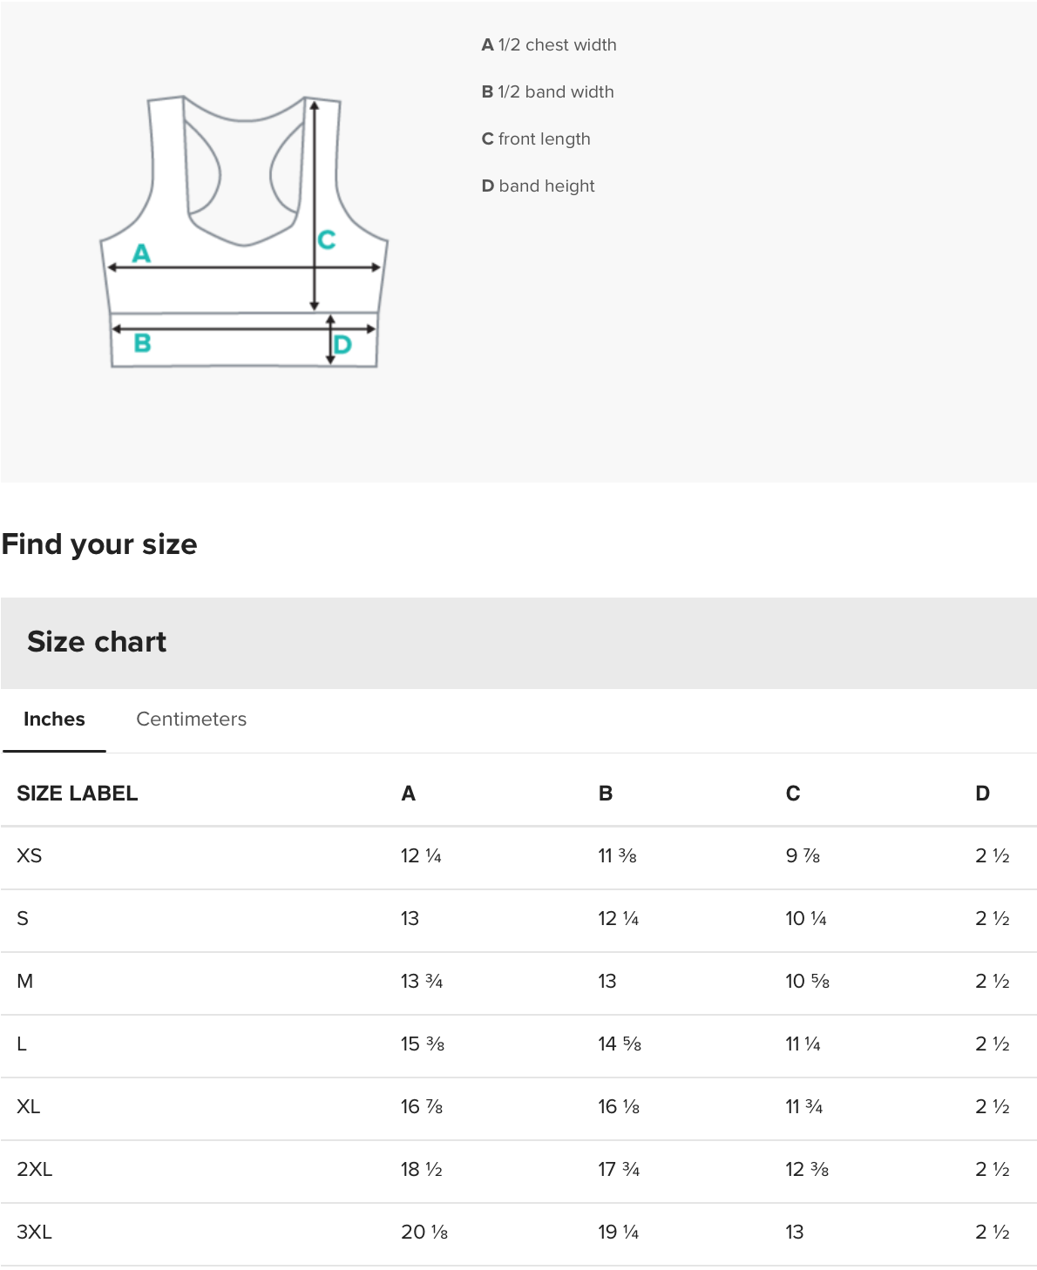Select the 2XL size row label
The width and height of the screenshot is (1037, 1270).
pyautogui.click(x=35, y=1170)
